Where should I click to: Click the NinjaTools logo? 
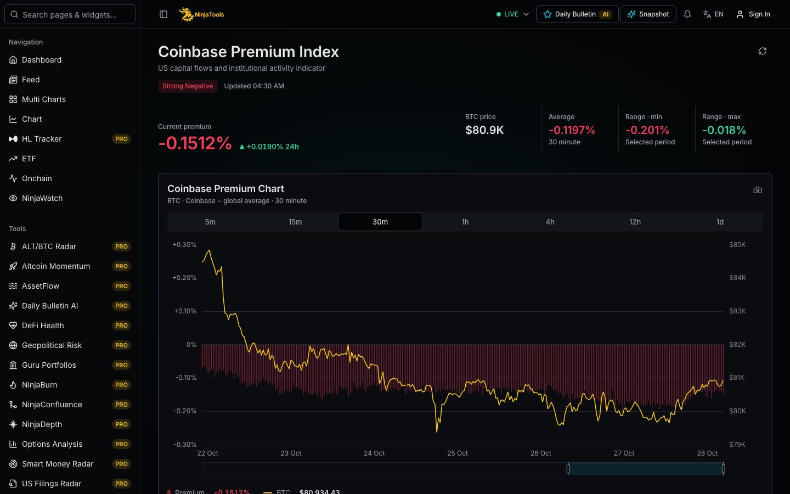(x=201, y=14)
